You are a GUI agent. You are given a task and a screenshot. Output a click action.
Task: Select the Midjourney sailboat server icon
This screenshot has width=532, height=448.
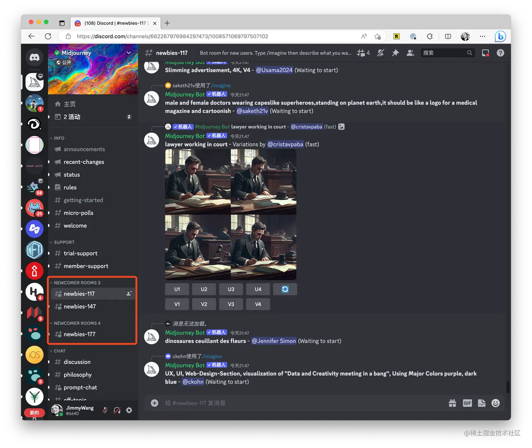34,82
